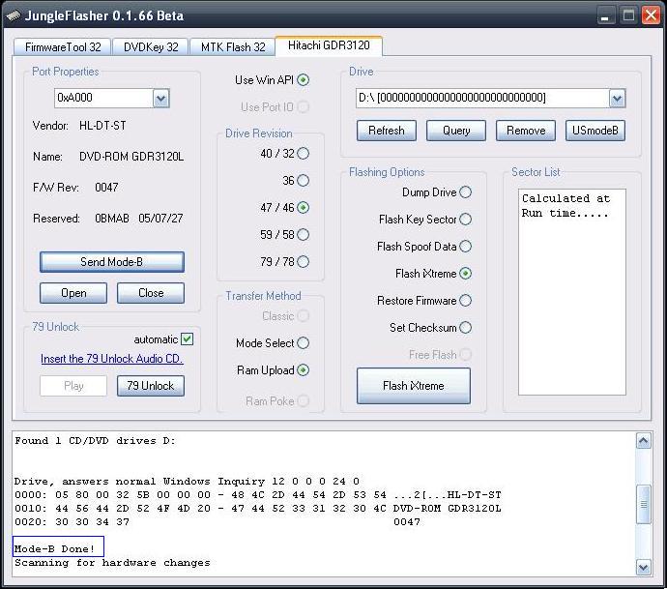This screenshot has height=589, width=667.
Task: Expand the 0xA000 port dropdown
Action: [161, 99]
